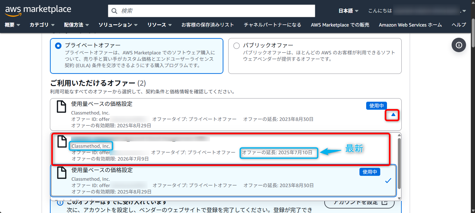Select the プライベートオファー radio button
The height and width of the screenshot is (213, 475).
click(58, 46)
